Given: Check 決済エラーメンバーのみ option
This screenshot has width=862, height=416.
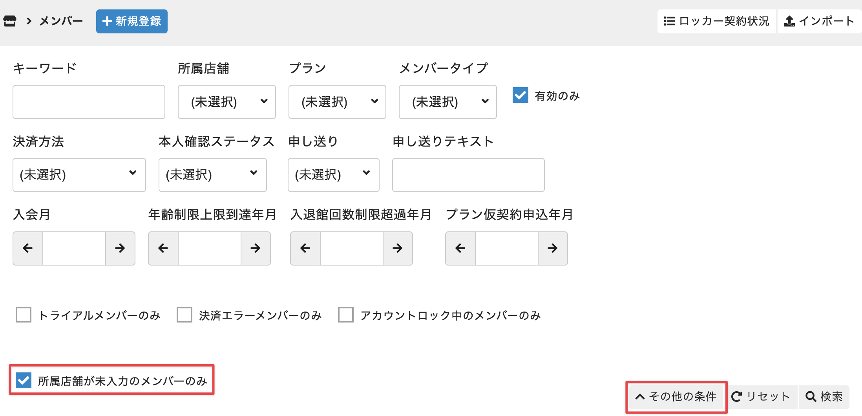Looking at the screenshot, I should (184, 315).
